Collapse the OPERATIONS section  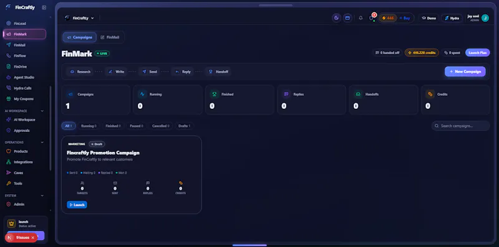[42, 142]
